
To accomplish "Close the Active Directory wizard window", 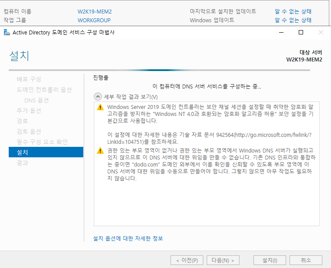I will tap(321, 33).
